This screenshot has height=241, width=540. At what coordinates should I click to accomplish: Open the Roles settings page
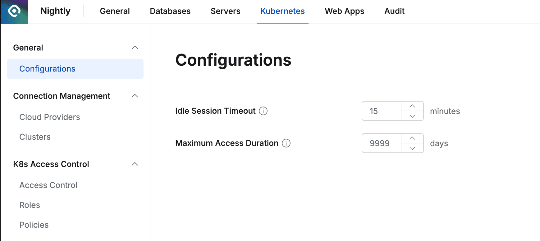tap(30, 205)
